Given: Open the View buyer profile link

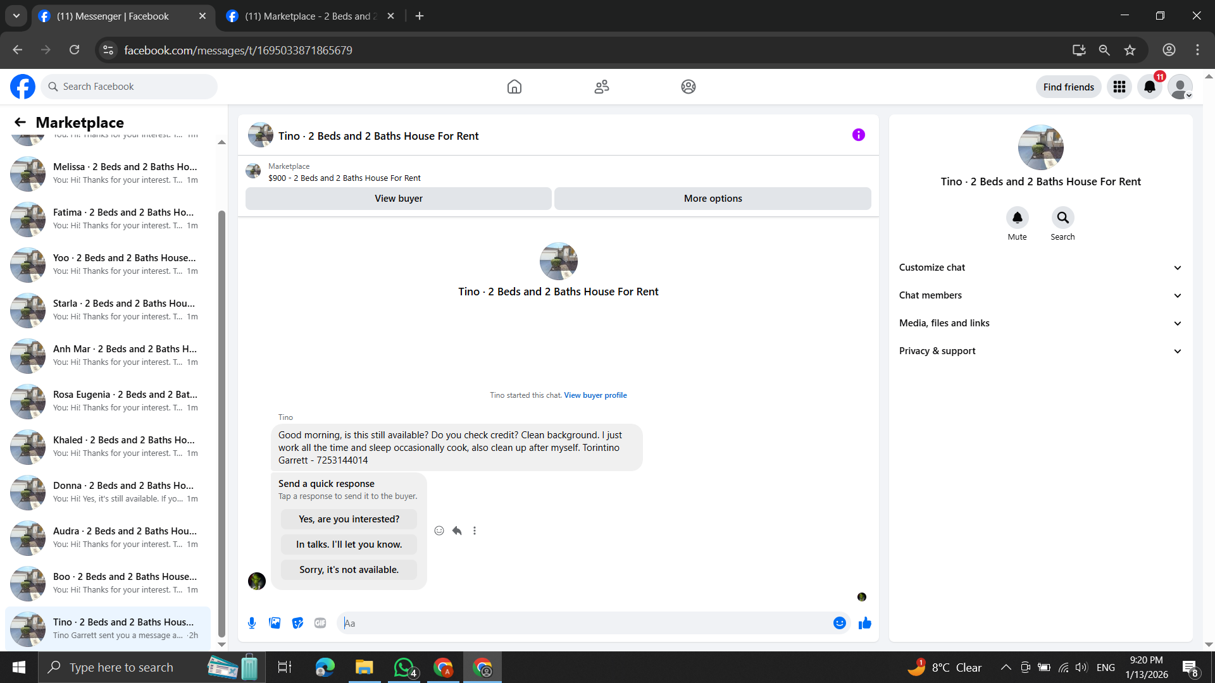Looking at the screenshot, I should [x=595, y=395].
